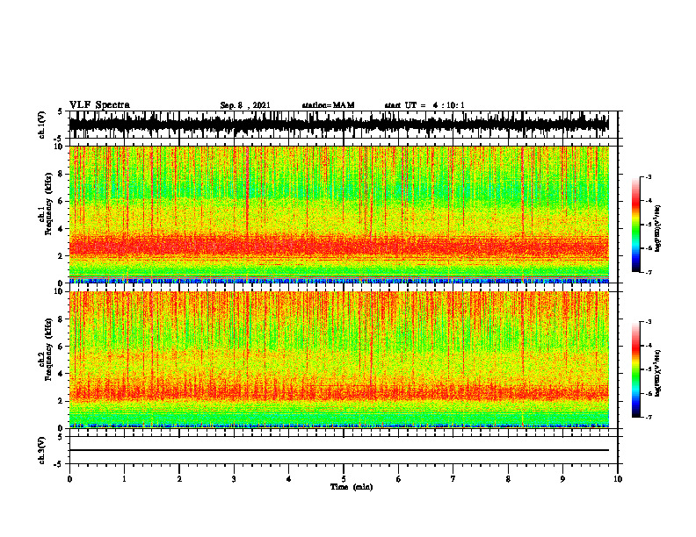Click the ch.1 colorbar log(PSD) label
696x537 pixels.
(x=658, y=229)
